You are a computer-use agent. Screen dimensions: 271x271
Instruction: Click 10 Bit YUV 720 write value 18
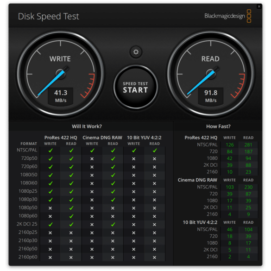[x=230, y=236]
